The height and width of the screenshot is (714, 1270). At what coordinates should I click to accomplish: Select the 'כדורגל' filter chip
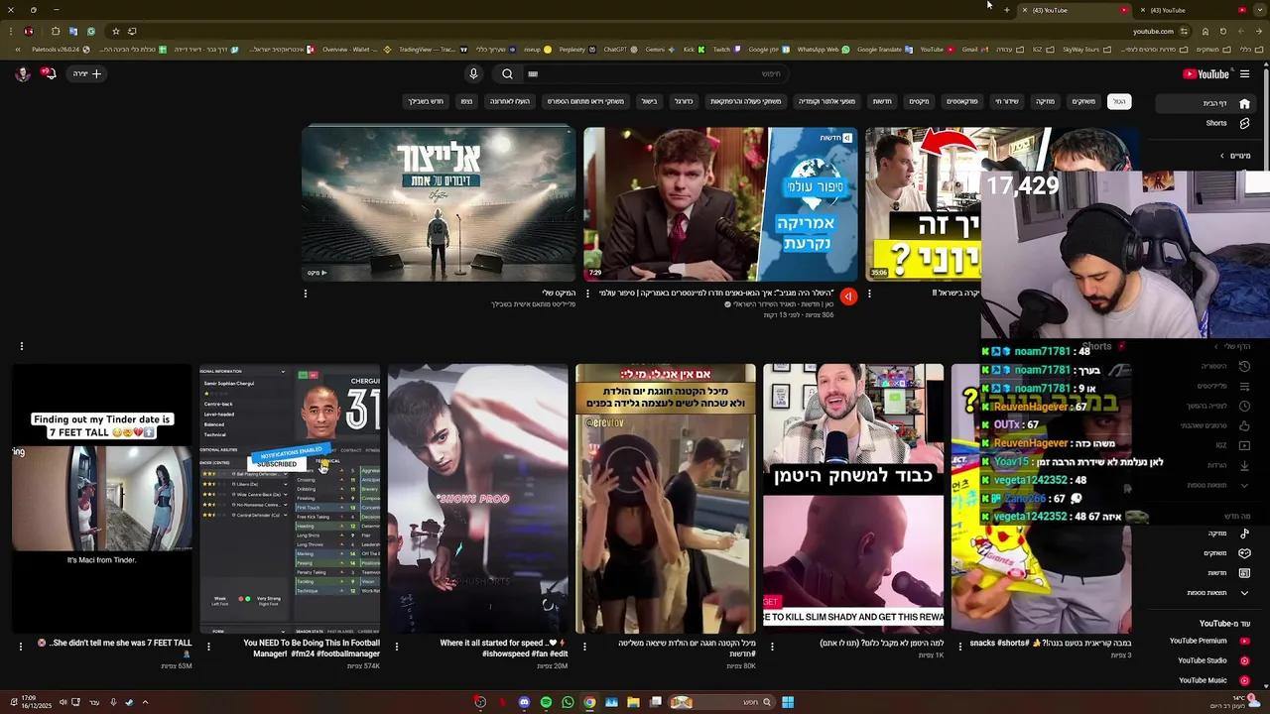click(x=684, y=101)
